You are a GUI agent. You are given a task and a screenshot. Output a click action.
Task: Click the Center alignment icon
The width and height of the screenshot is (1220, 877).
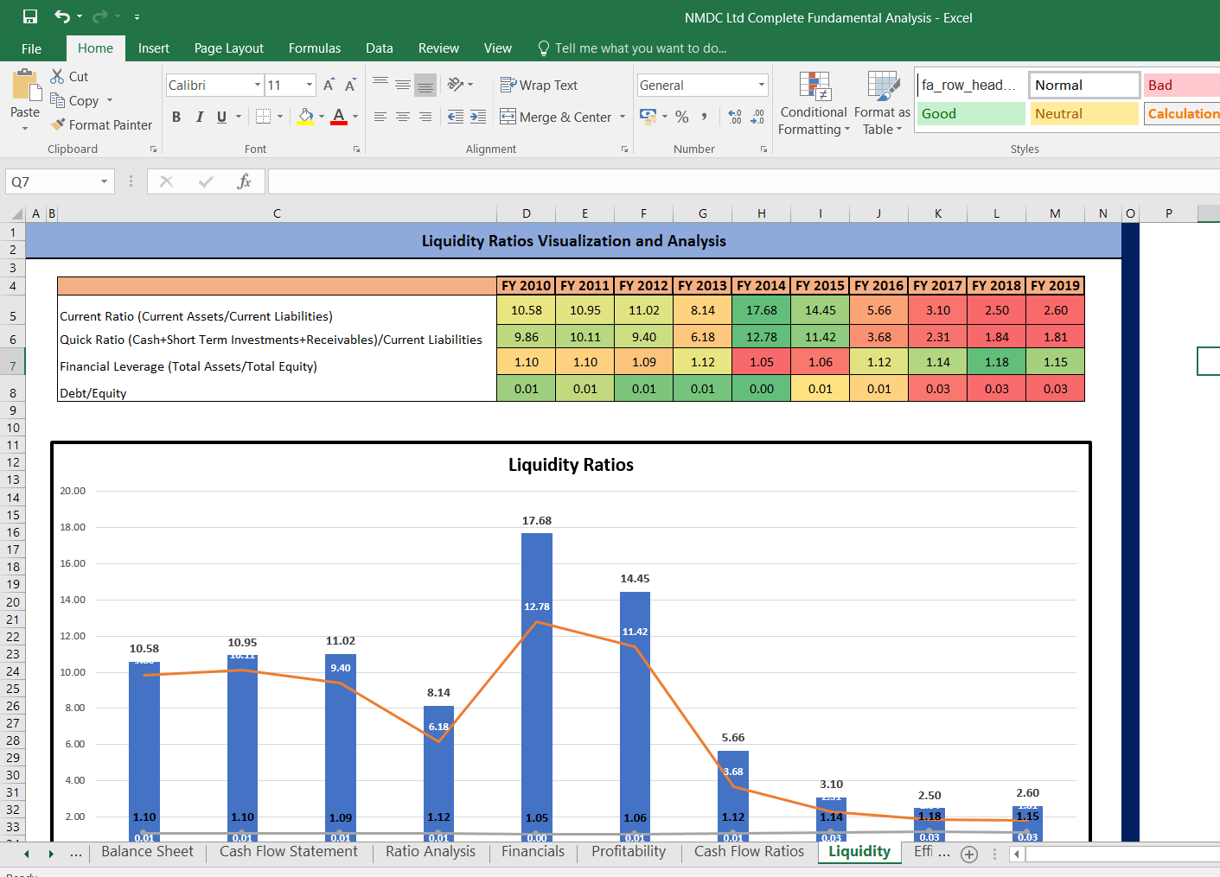point(403,117)
